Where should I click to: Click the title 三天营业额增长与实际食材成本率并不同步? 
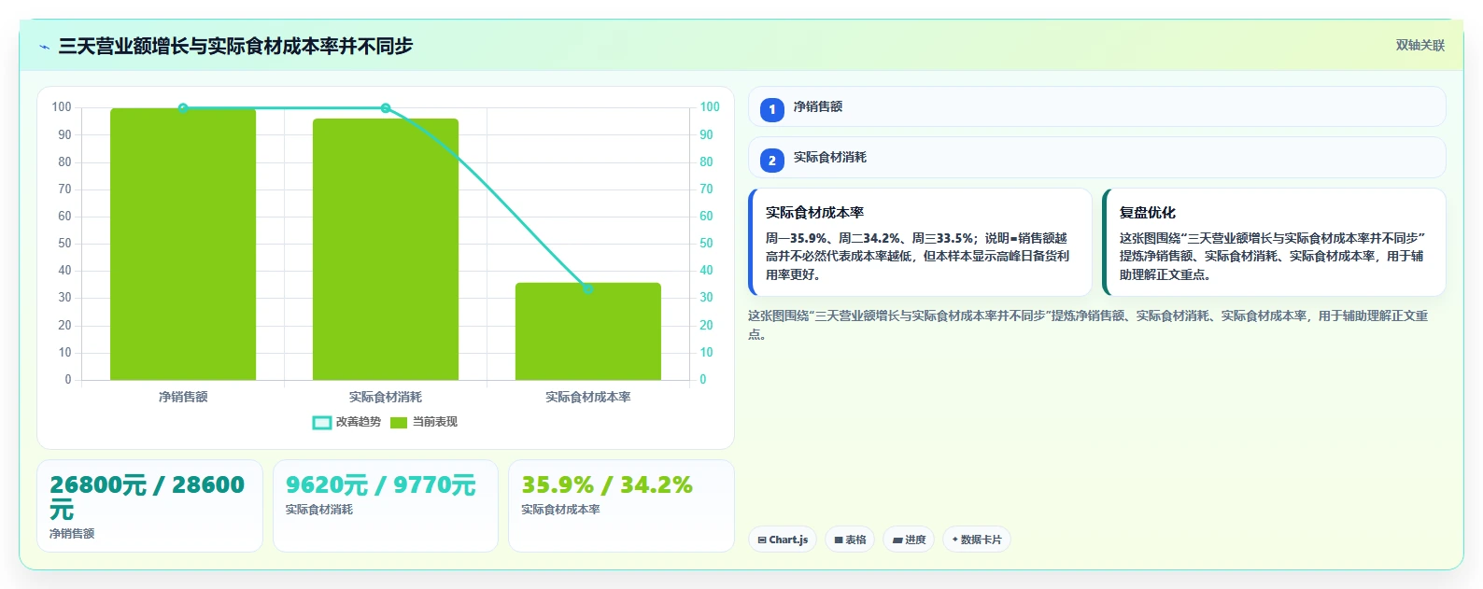click(235, 47)
